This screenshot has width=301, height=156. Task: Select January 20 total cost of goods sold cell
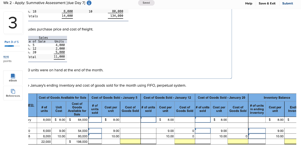(238, 142)
